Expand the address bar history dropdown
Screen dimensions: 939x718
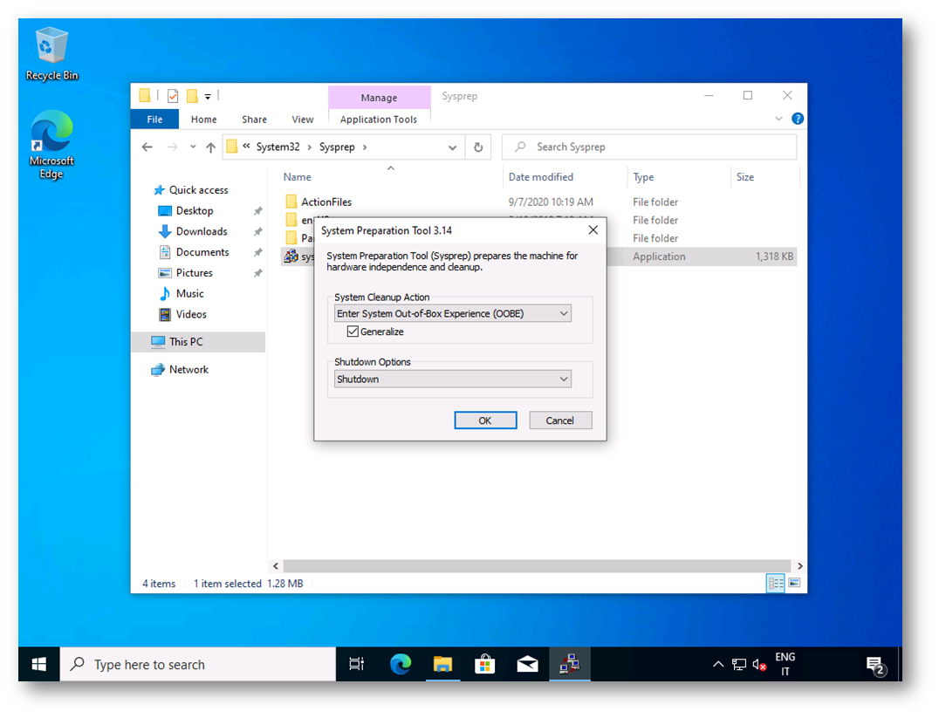tap(452, 147)
